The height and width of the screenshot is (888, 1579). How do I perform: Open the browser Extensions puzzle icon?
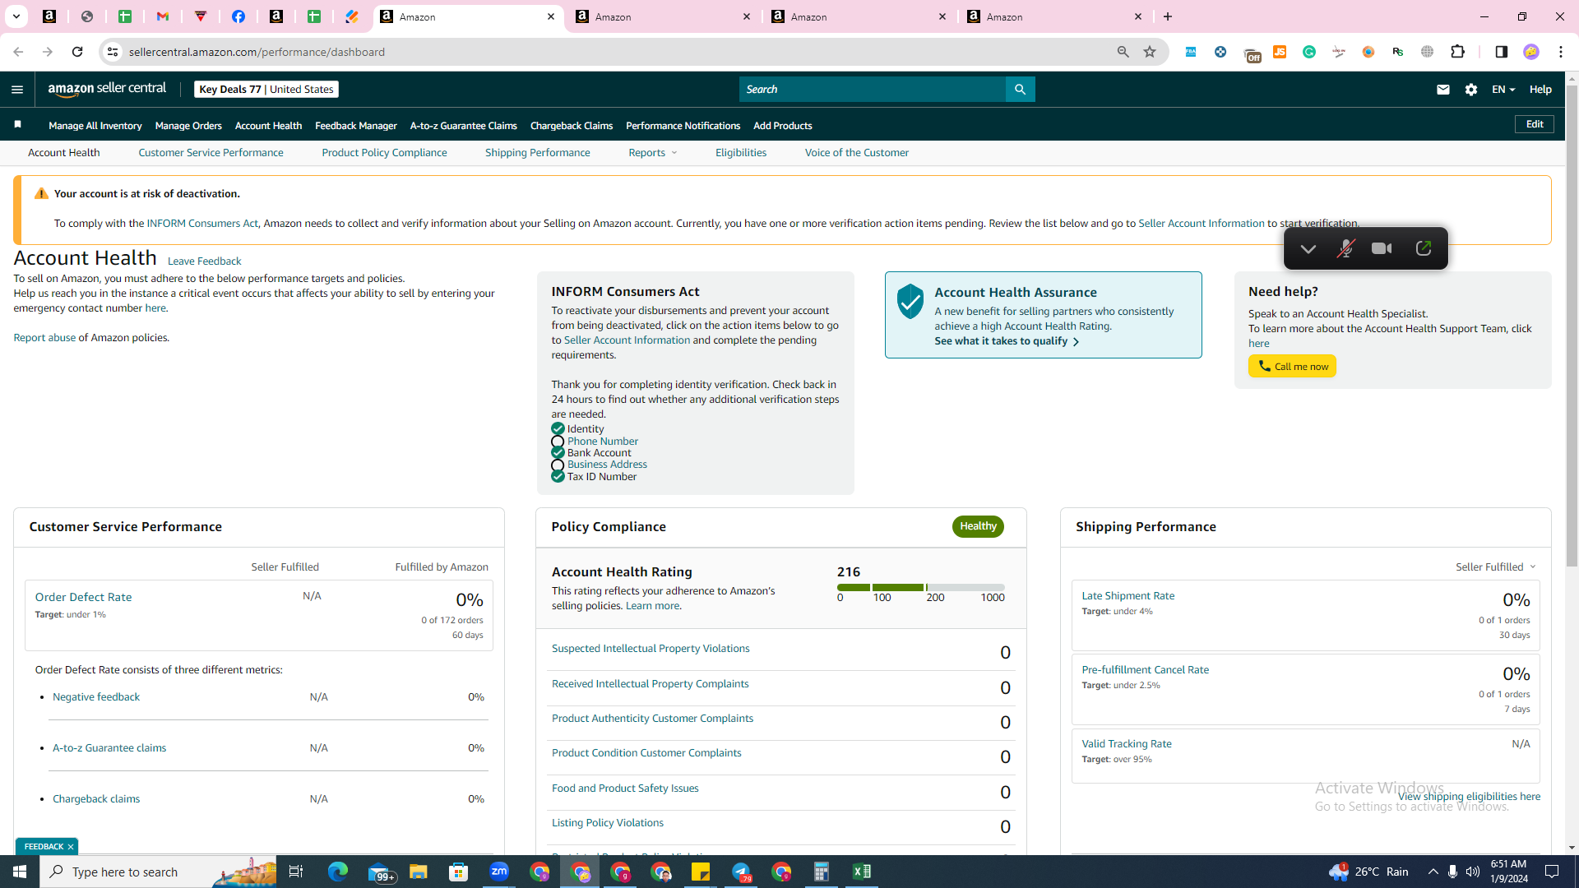1457,52
